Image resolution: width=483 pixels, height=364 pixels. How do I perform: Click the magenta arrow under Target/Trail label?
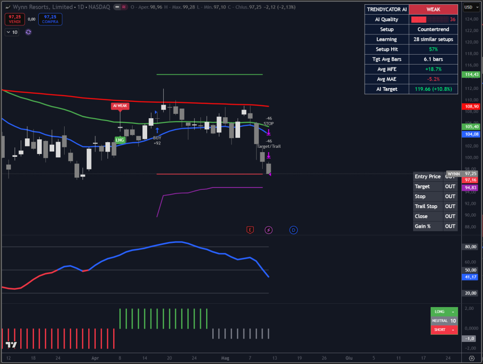(x=268, y=155)
